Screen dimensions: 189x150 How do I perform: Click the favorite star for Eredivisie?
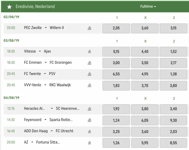[9, 7]
